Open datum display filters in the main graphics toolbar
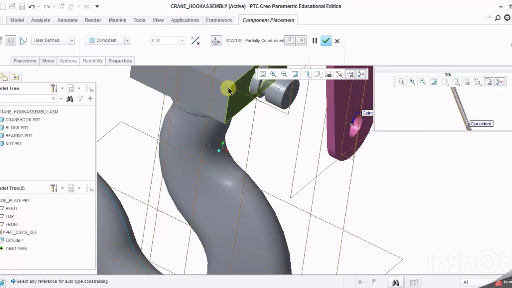Viewport: 512px width, 288px height. pos(339,74)
